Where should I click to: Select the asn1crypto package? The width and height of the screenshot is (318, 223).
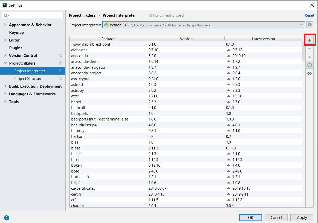[186, 79]
